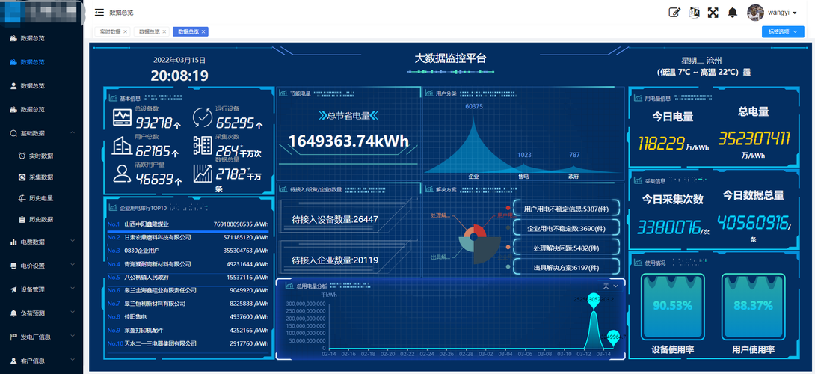This screenshot has width=815, height=374.
Task: Click 处理解决问题:5482(件) box
Action: (x=567, y=248)
